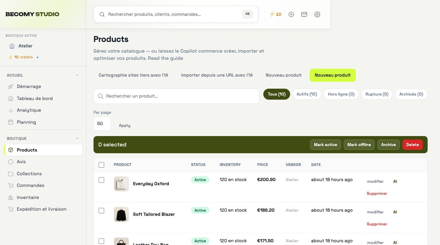Click the Apply button for per page
The height and width of the screenshot is (245, 440).
[124, 125]
